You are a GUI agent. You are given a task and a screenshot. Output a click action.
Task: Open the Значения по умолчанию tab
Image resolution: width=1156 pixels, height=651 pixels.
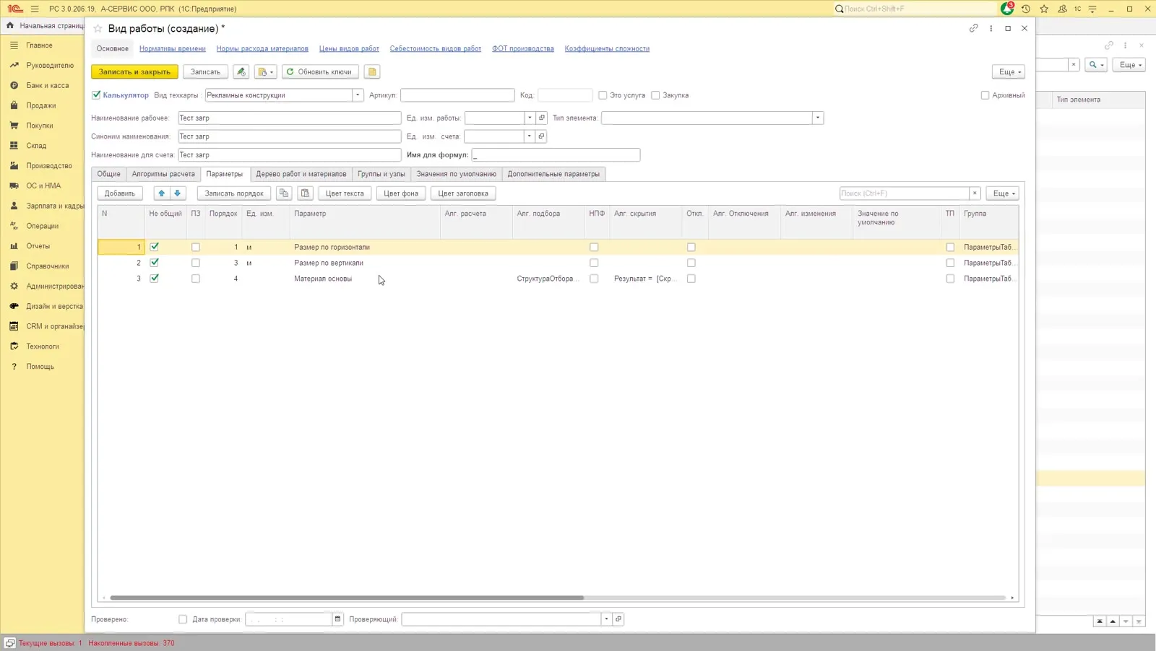[457, 174]
